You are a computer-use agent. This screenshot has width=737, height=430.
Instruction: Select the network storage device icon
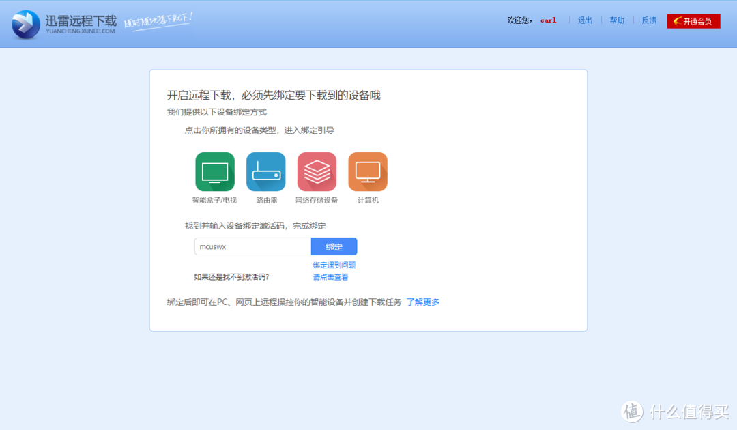(317, 171)
